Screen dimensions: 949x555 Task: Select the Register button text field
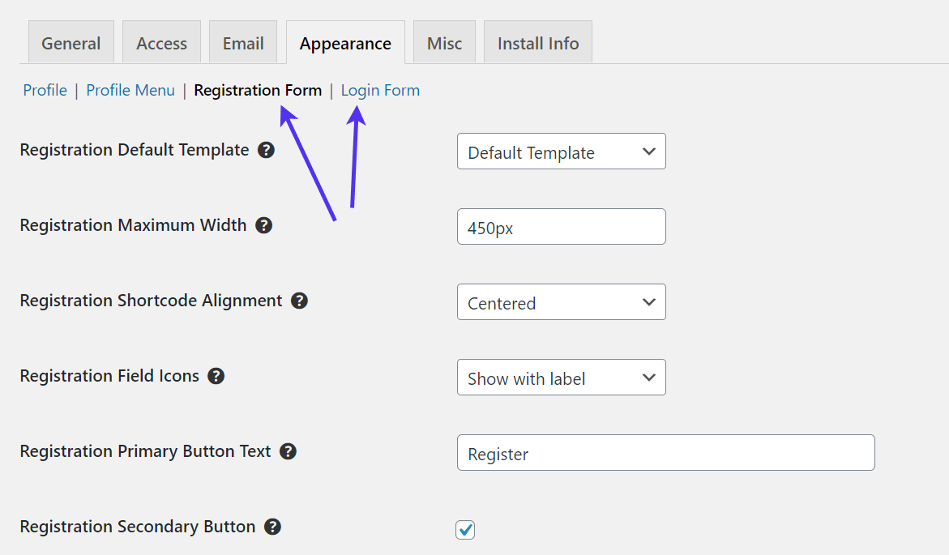665,453
